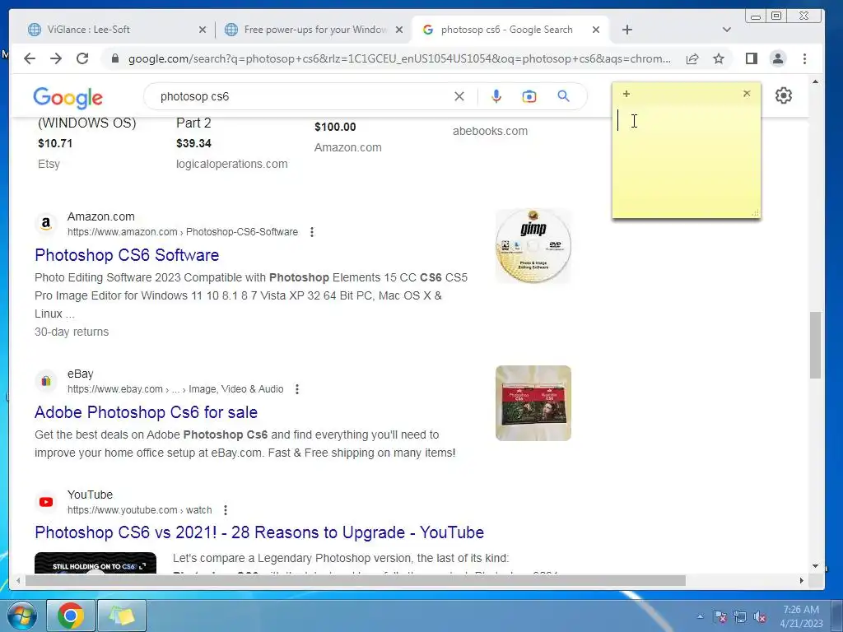Open the gimp disc thumbnail
The width and height of the screenshot is (843, 632).
[533, 246]
